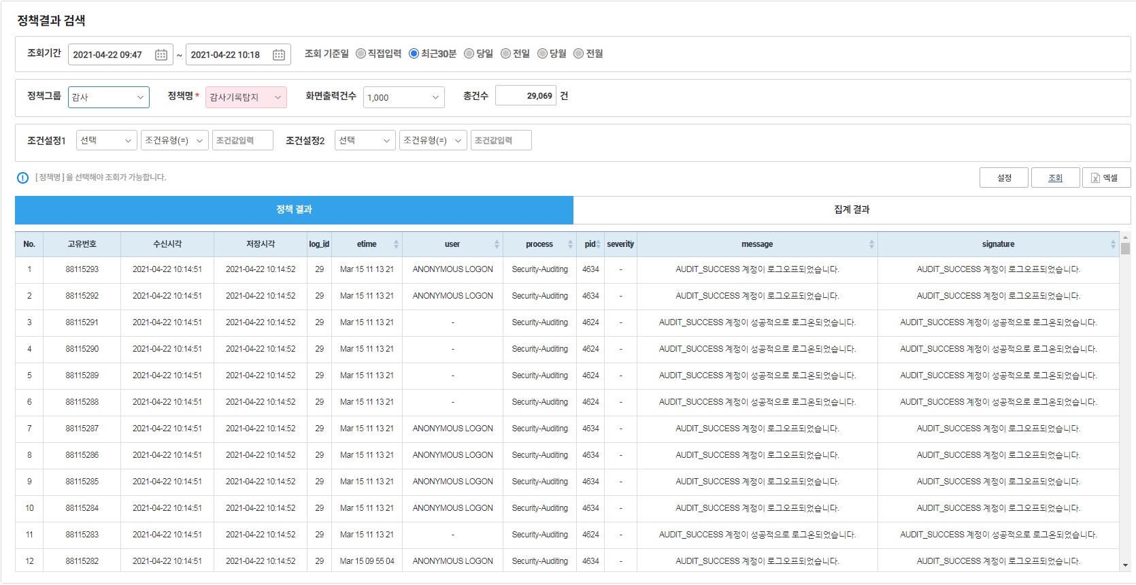Click the Excel file icon in 엑셀 button
The height and width of the screenshot is (585, 1136).
pos(1095,178)
